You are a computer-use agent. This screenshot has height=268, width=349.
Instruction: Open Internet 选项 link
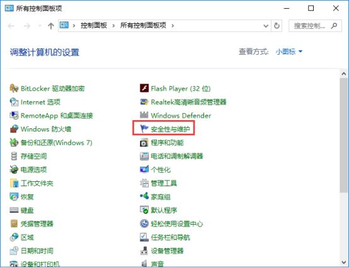40,102
